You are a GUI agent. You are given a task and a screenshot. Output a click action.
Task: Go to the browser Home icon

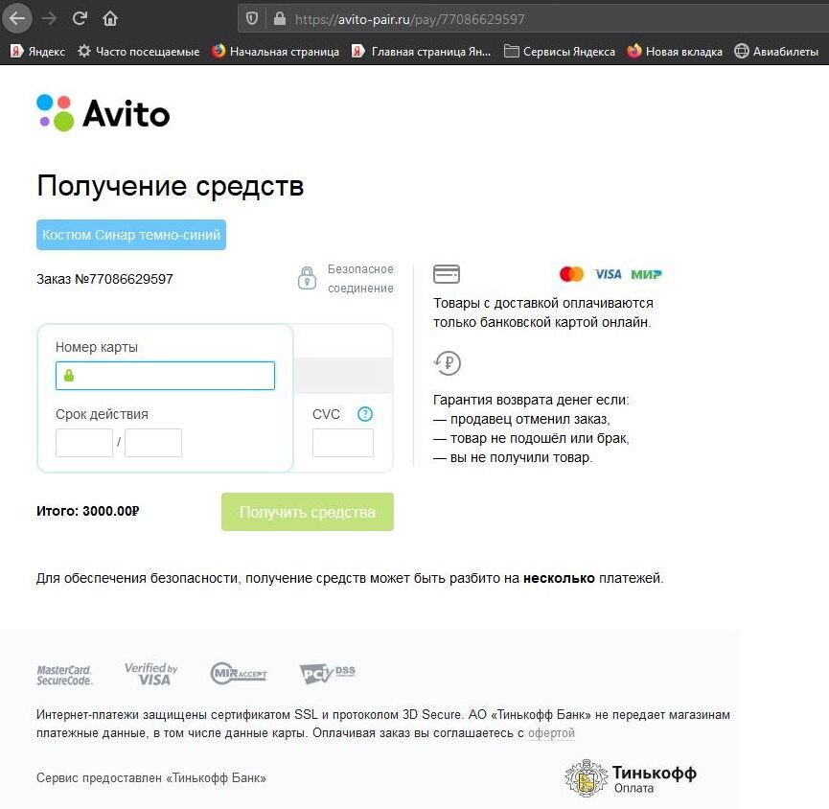pyautogui.click(x=110, y=19)
